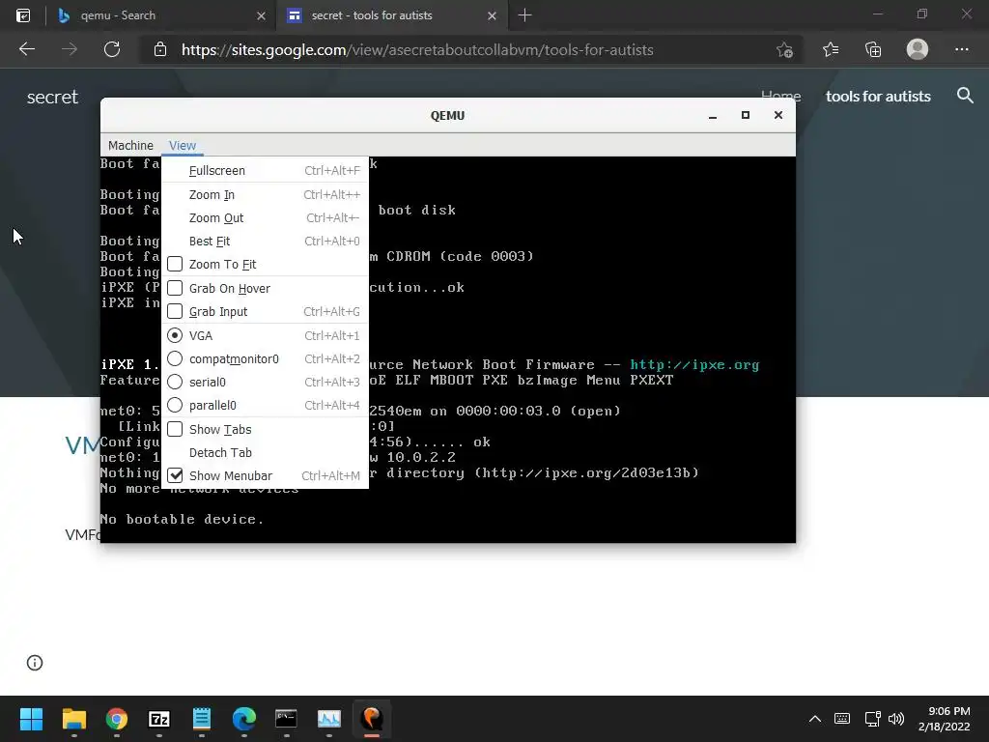
Task: Open Notepad from the taskbar
Action: tap(202, 719)
